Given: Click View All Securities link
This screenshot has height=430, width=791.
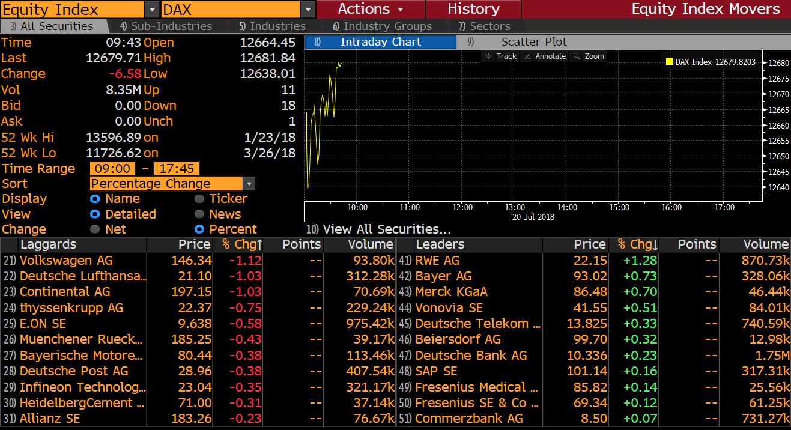Looking at the screenshot, I should [x=386, y=229].
